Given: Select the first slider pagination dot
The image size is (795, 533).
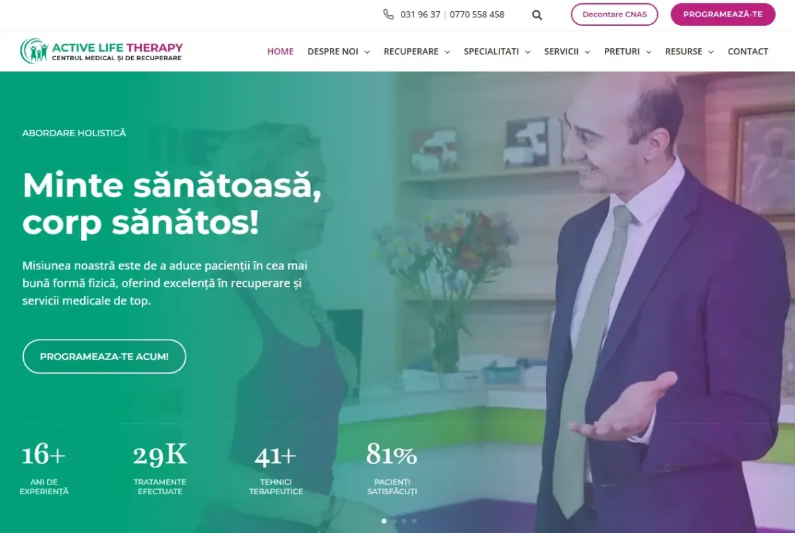Looking at the screenshot, I should [x=384, y=521].
